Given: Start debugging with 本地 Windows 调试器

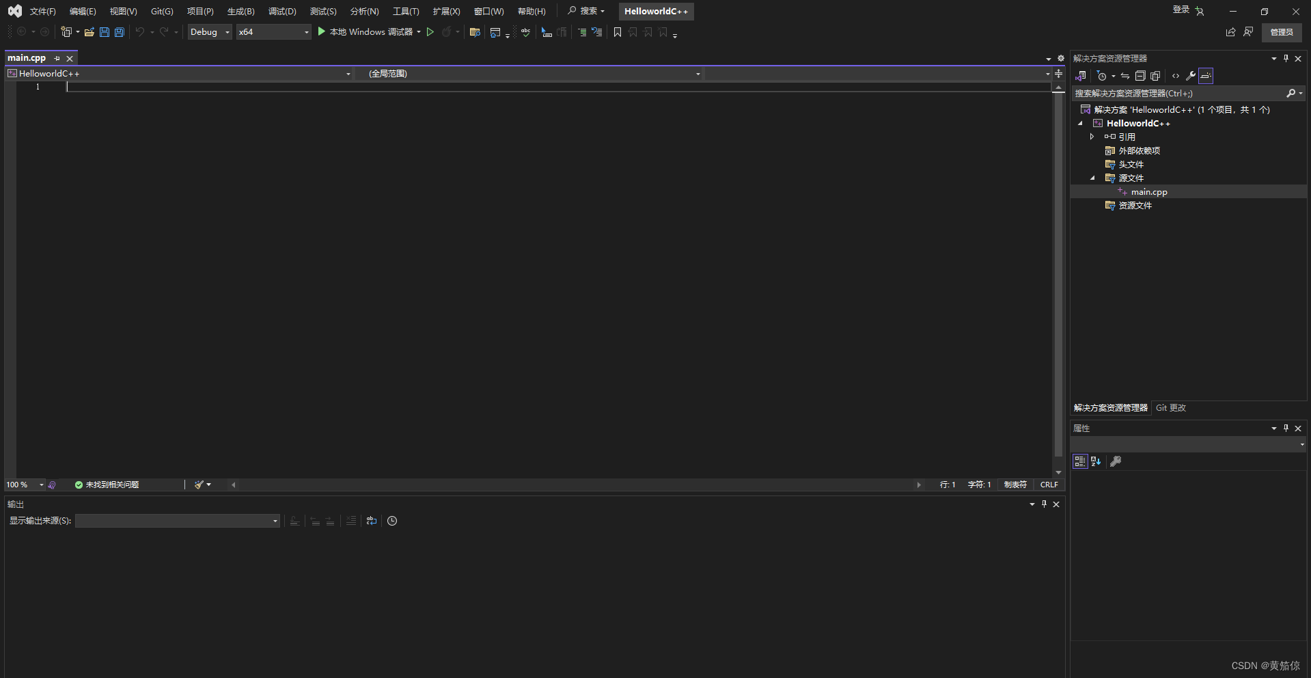Looking at the screenshot, I should click(x=368, y=31).
